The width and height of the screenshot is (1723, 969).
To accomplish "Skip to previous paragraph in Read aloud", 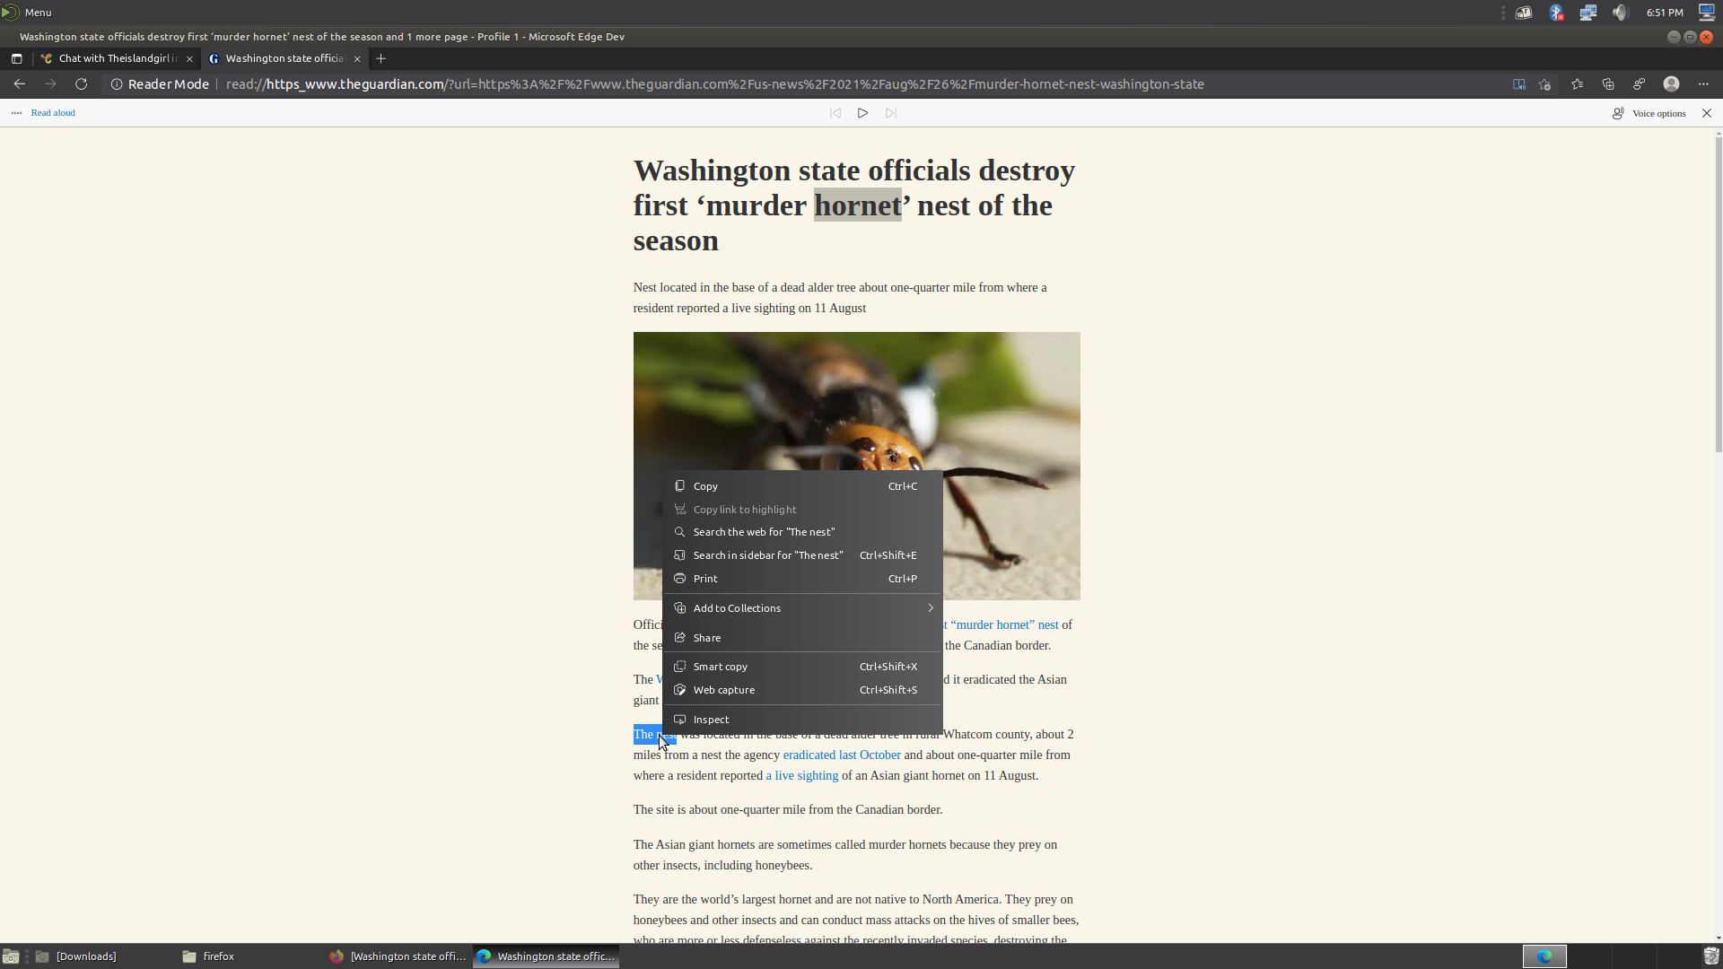I will (x=835, y=113).
